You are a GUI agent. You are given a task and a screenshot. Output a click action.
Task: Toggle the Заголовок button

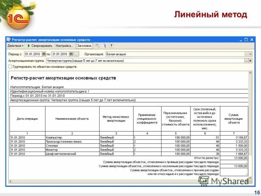(84, 46)
